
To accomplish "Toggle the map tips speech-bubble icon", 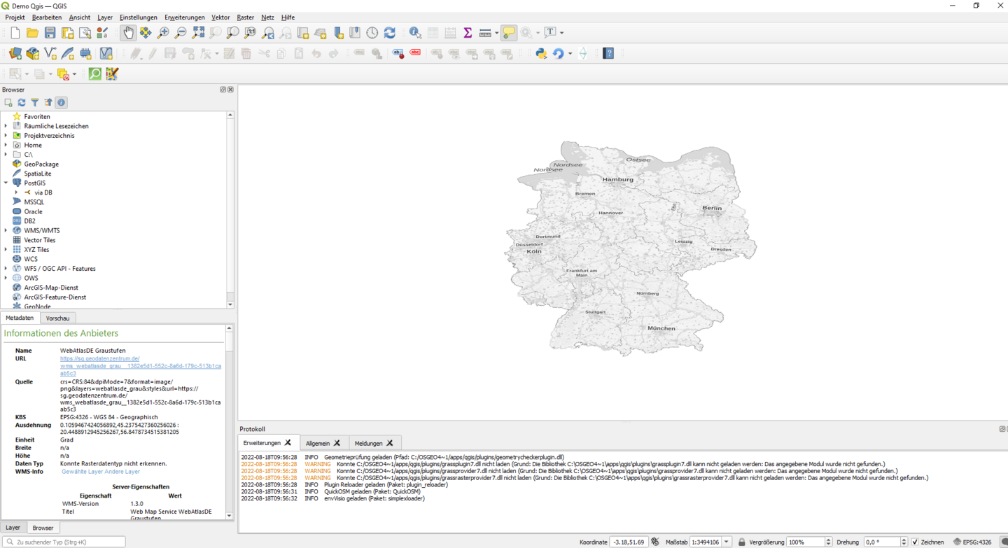I will point(509,33).
